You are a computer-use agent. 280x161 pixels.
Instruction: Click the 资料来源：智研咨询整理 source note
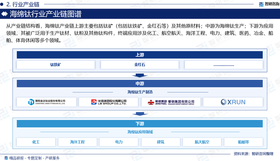pyautogui.click(x=253, y=154)
